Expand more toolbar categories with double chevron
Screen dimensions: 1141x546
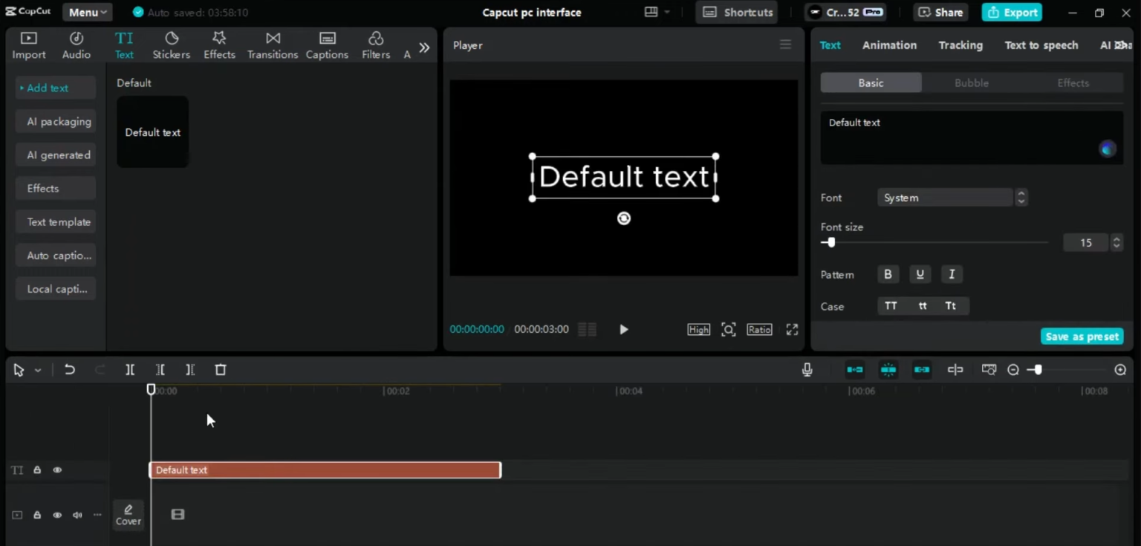click(x=424, y=48)
